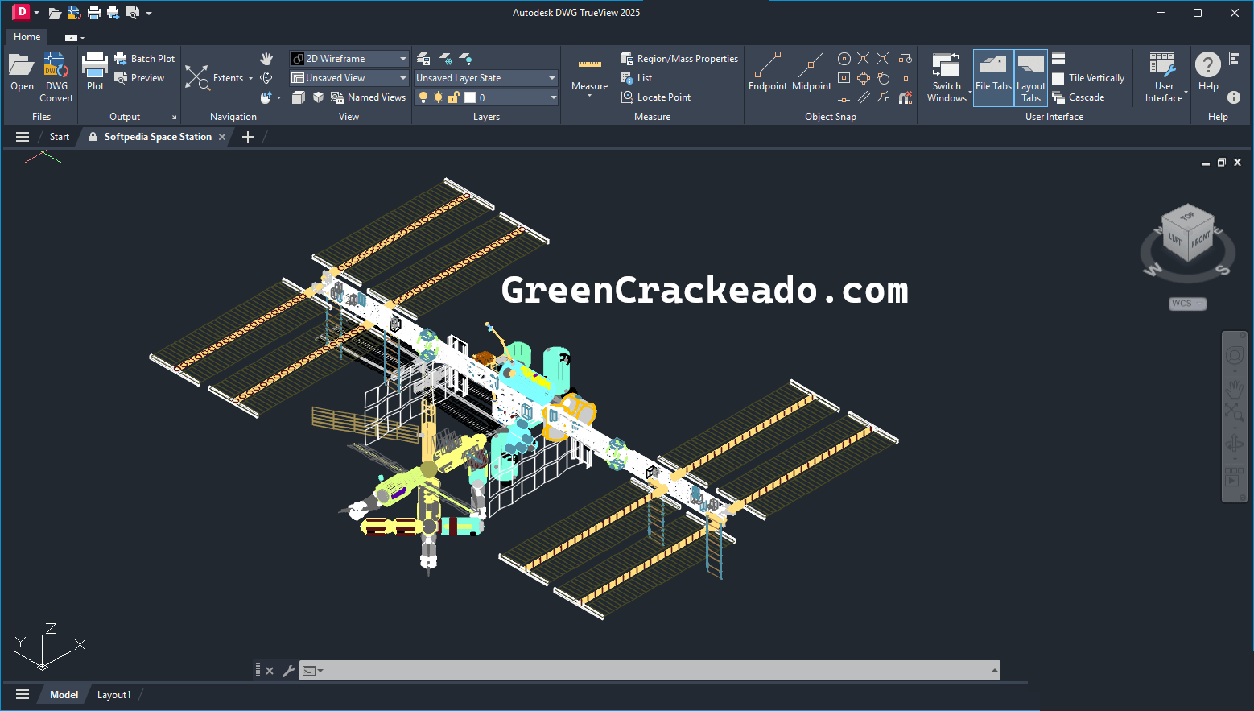Select the Locate Point tool
The width and height of the screenshot is (1254, 711).
656,97
